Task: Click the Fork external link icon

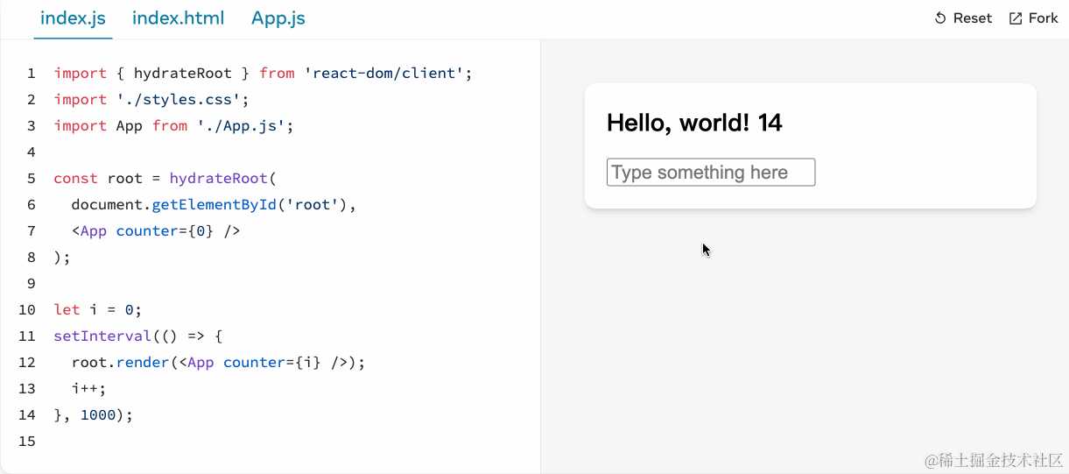Action: [1016, 18]
